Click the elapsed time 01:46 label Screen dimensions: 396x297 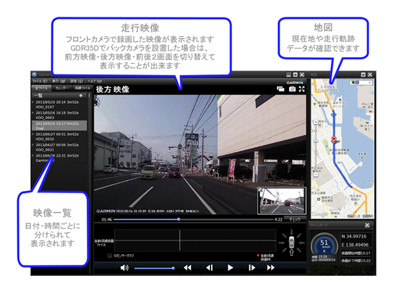(106, 220)
